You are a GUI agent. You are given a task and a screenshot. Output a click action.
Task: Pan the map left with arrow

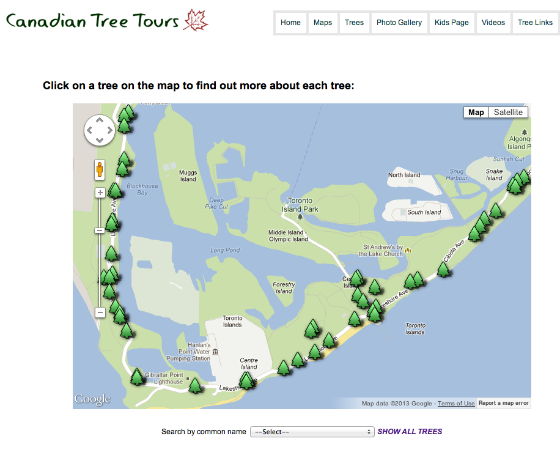(x=90, y=130)
